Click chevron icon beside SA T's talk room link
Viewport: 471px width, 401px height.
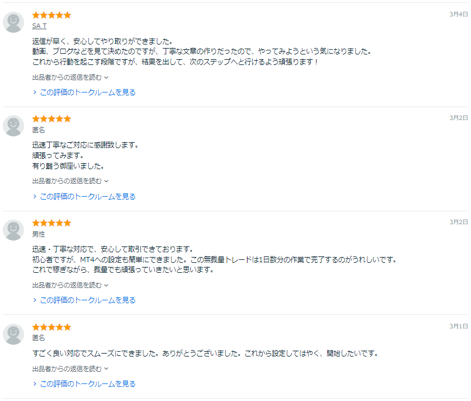35,92
